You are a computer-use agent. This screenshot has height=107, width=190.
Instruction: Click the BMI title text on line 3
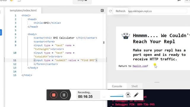tap(46, 23)
